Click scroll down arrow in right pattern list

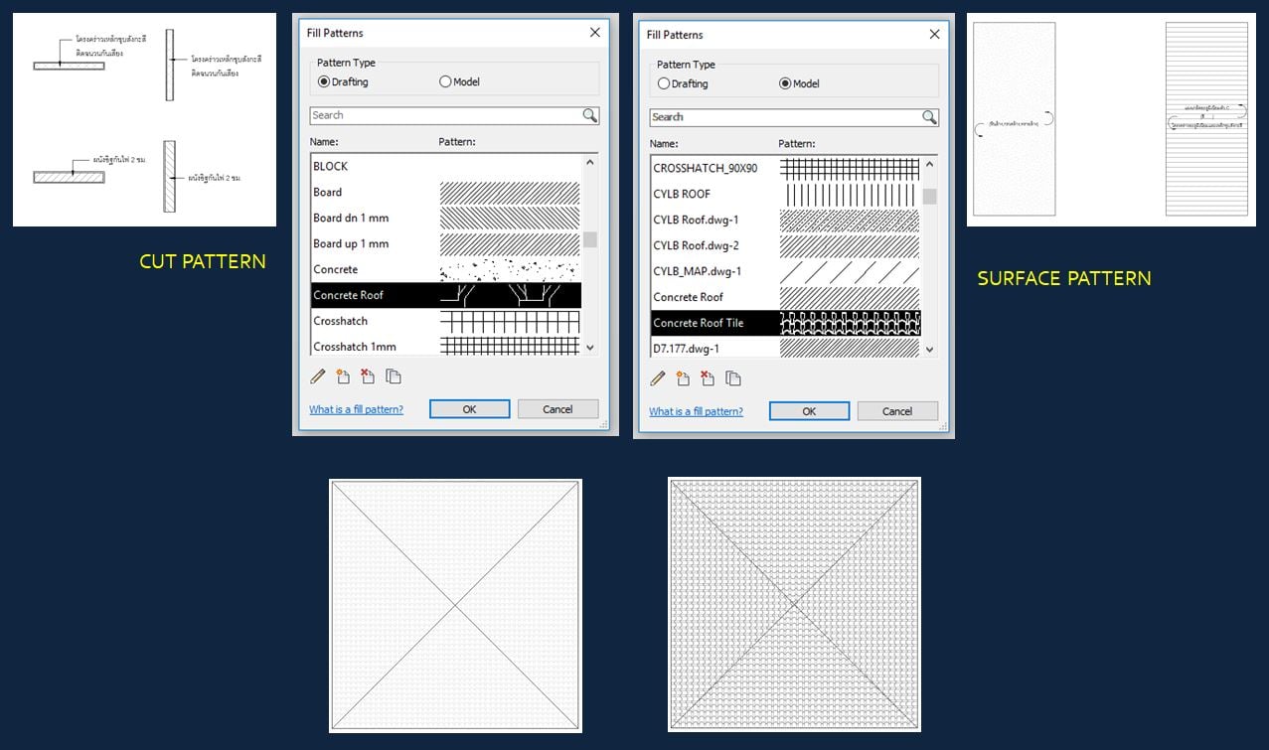[x=930, y=350]
